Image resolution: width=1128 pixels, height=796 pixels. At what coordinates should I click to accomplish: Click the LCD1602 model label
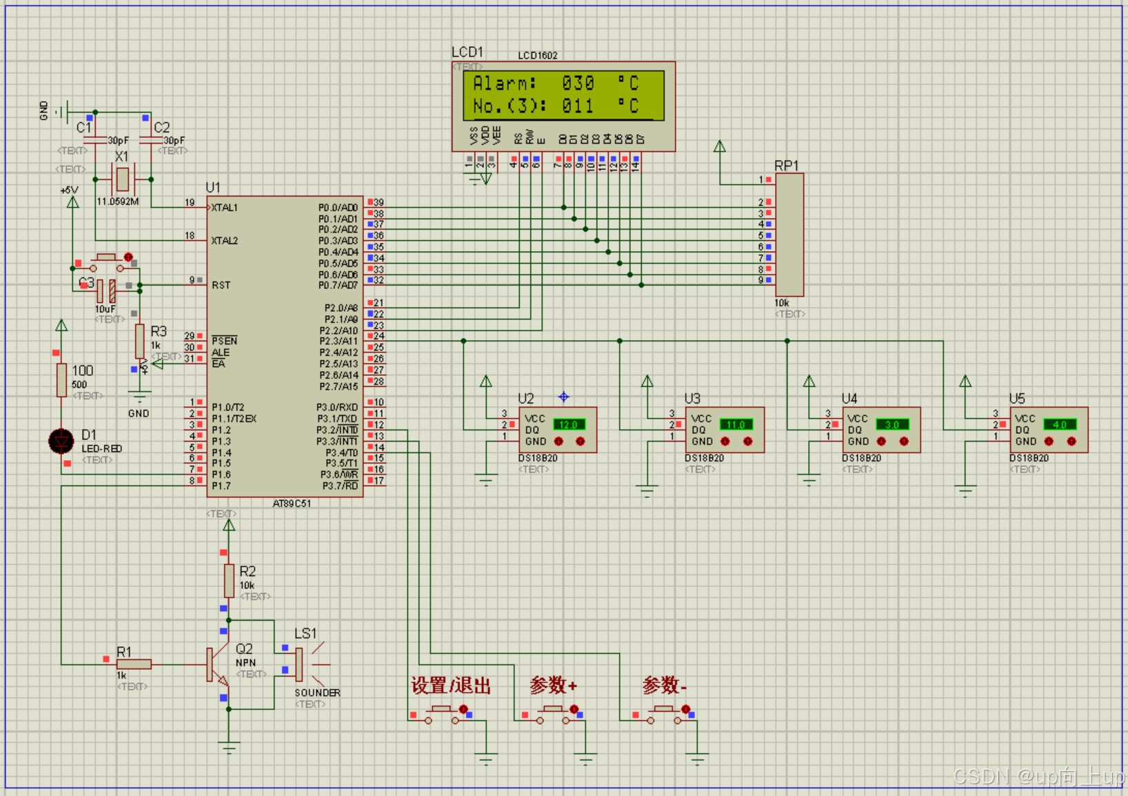538,55
